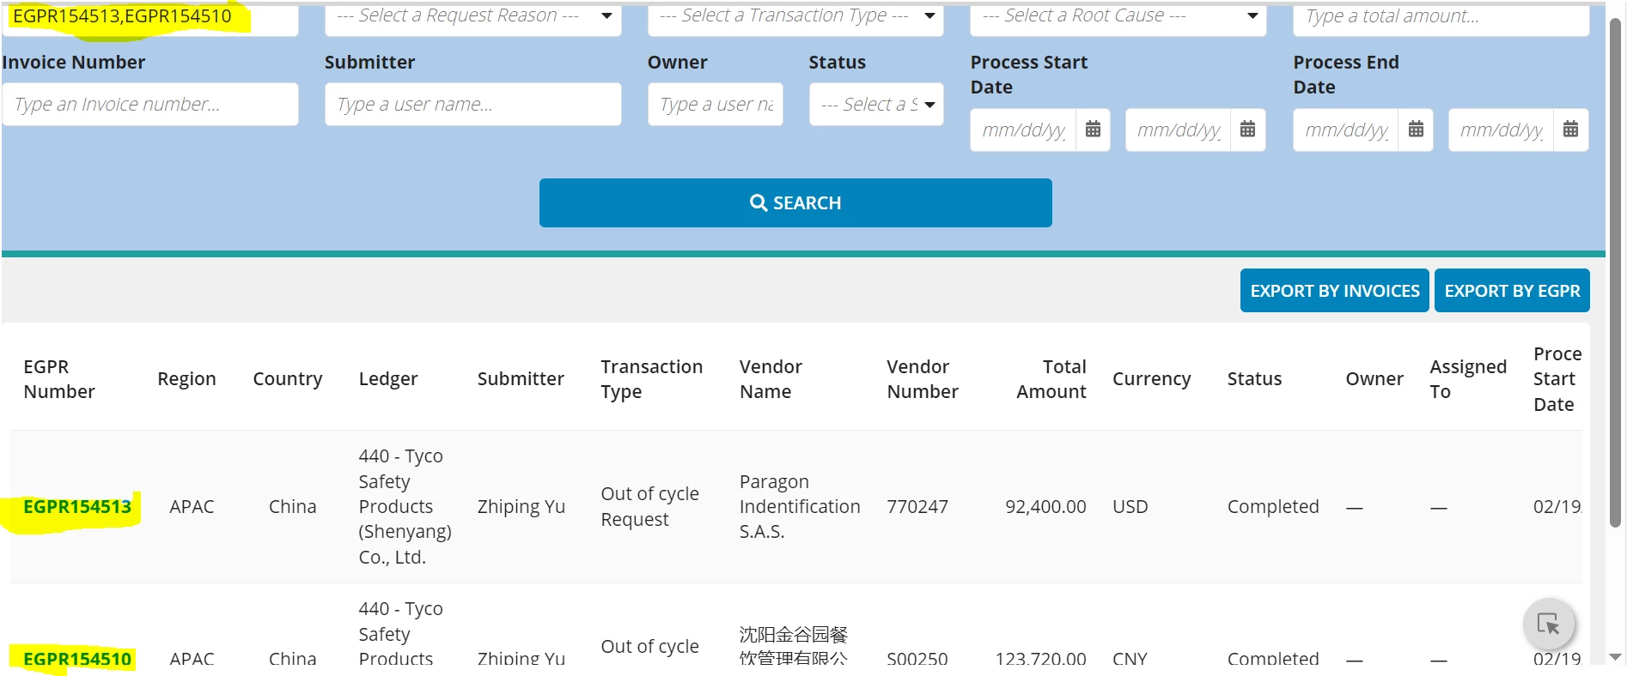The image size is (1627, 676).
Task: Select the USD currency cell
Action: tap(1130, 507)
